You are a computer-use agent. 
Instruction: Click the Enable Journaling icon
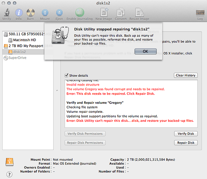click(x=80, y=13)
